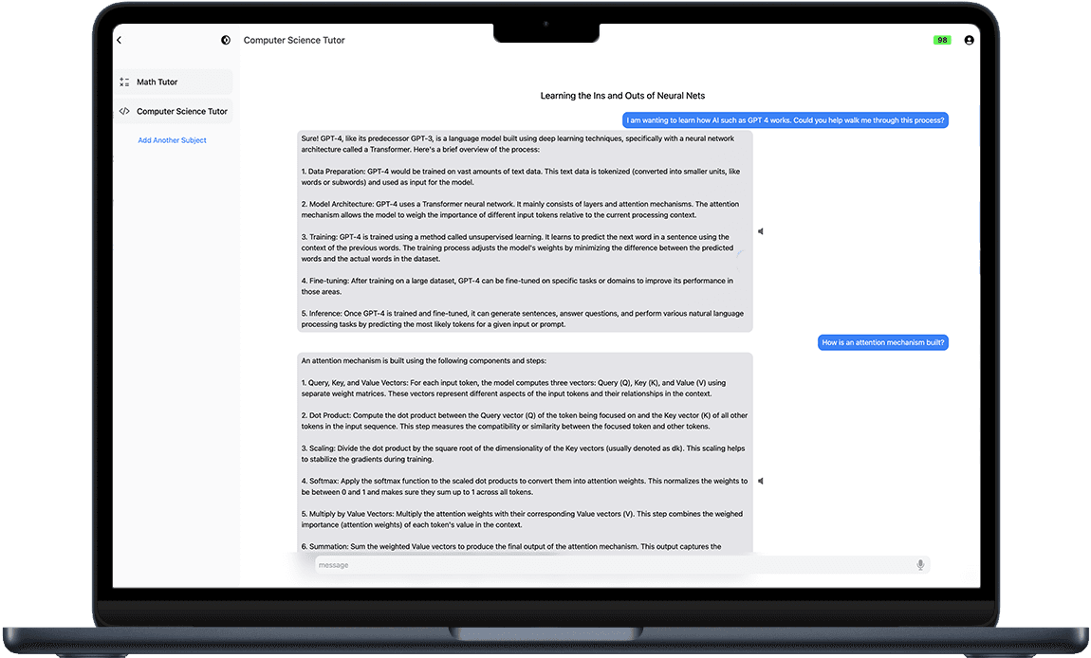Click the assistant reply starting with 'Sure! GPT-4'

(x=524, y=231)
